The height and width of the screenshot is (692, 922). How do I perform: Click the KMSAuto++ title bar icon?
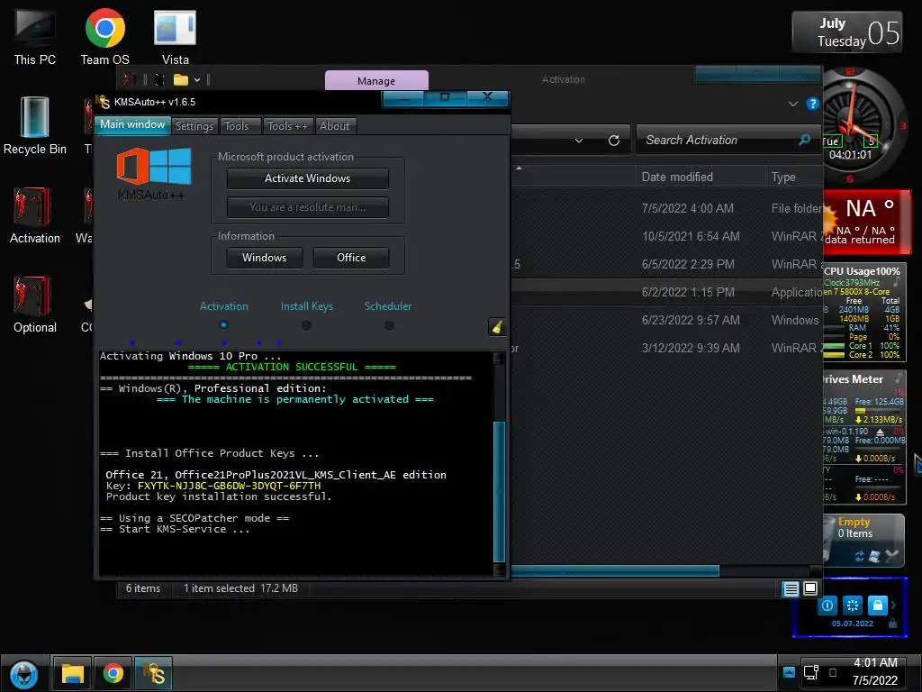coord(103,102)
